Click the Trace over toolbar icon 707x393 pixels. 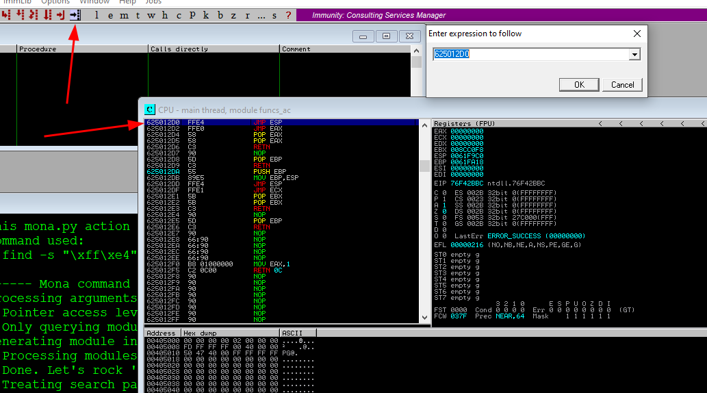coord(47,15)
